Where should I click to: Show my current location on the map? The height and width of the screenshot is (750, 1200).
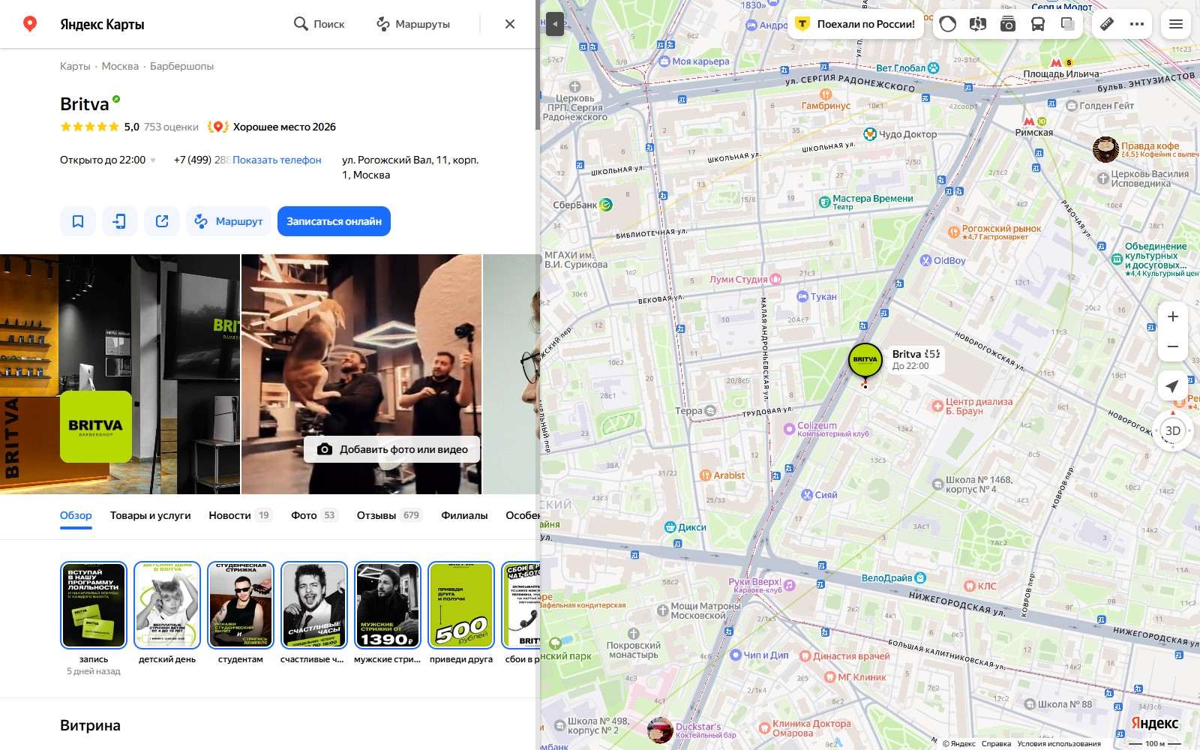1173,386
